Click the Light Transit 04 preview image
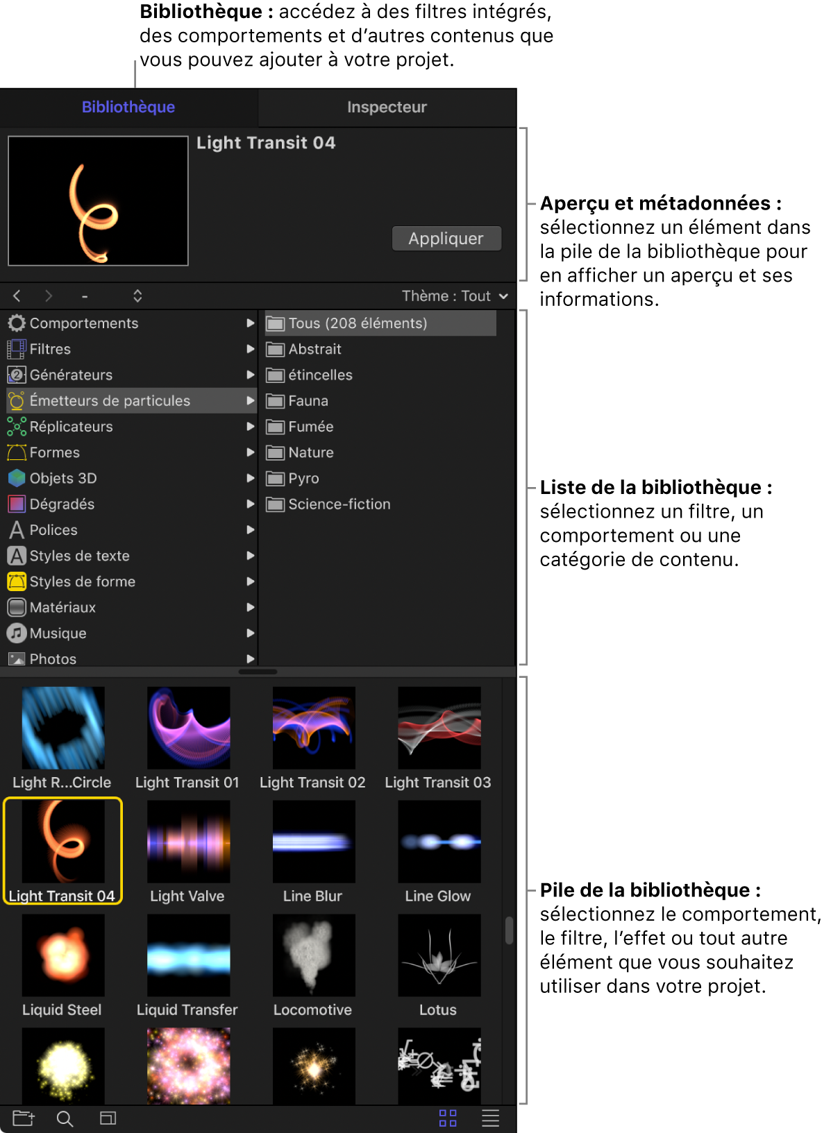The height and width of the screenshot is (1133, 831). pos(98,201)
